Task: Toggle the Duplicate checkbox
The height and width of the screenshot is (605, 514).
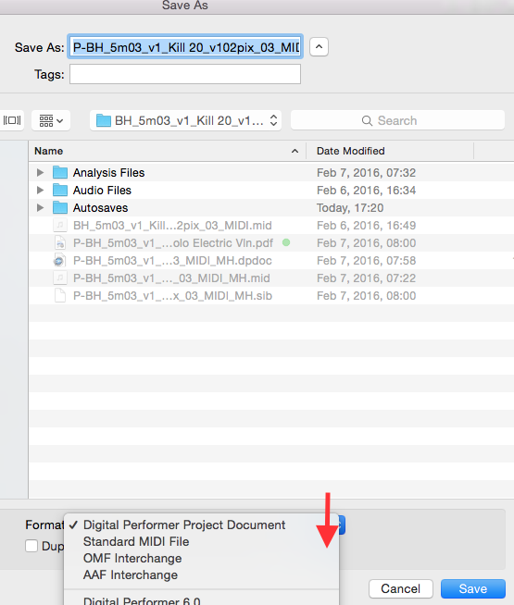Action: pyautogui.click(x=31, y=546)
